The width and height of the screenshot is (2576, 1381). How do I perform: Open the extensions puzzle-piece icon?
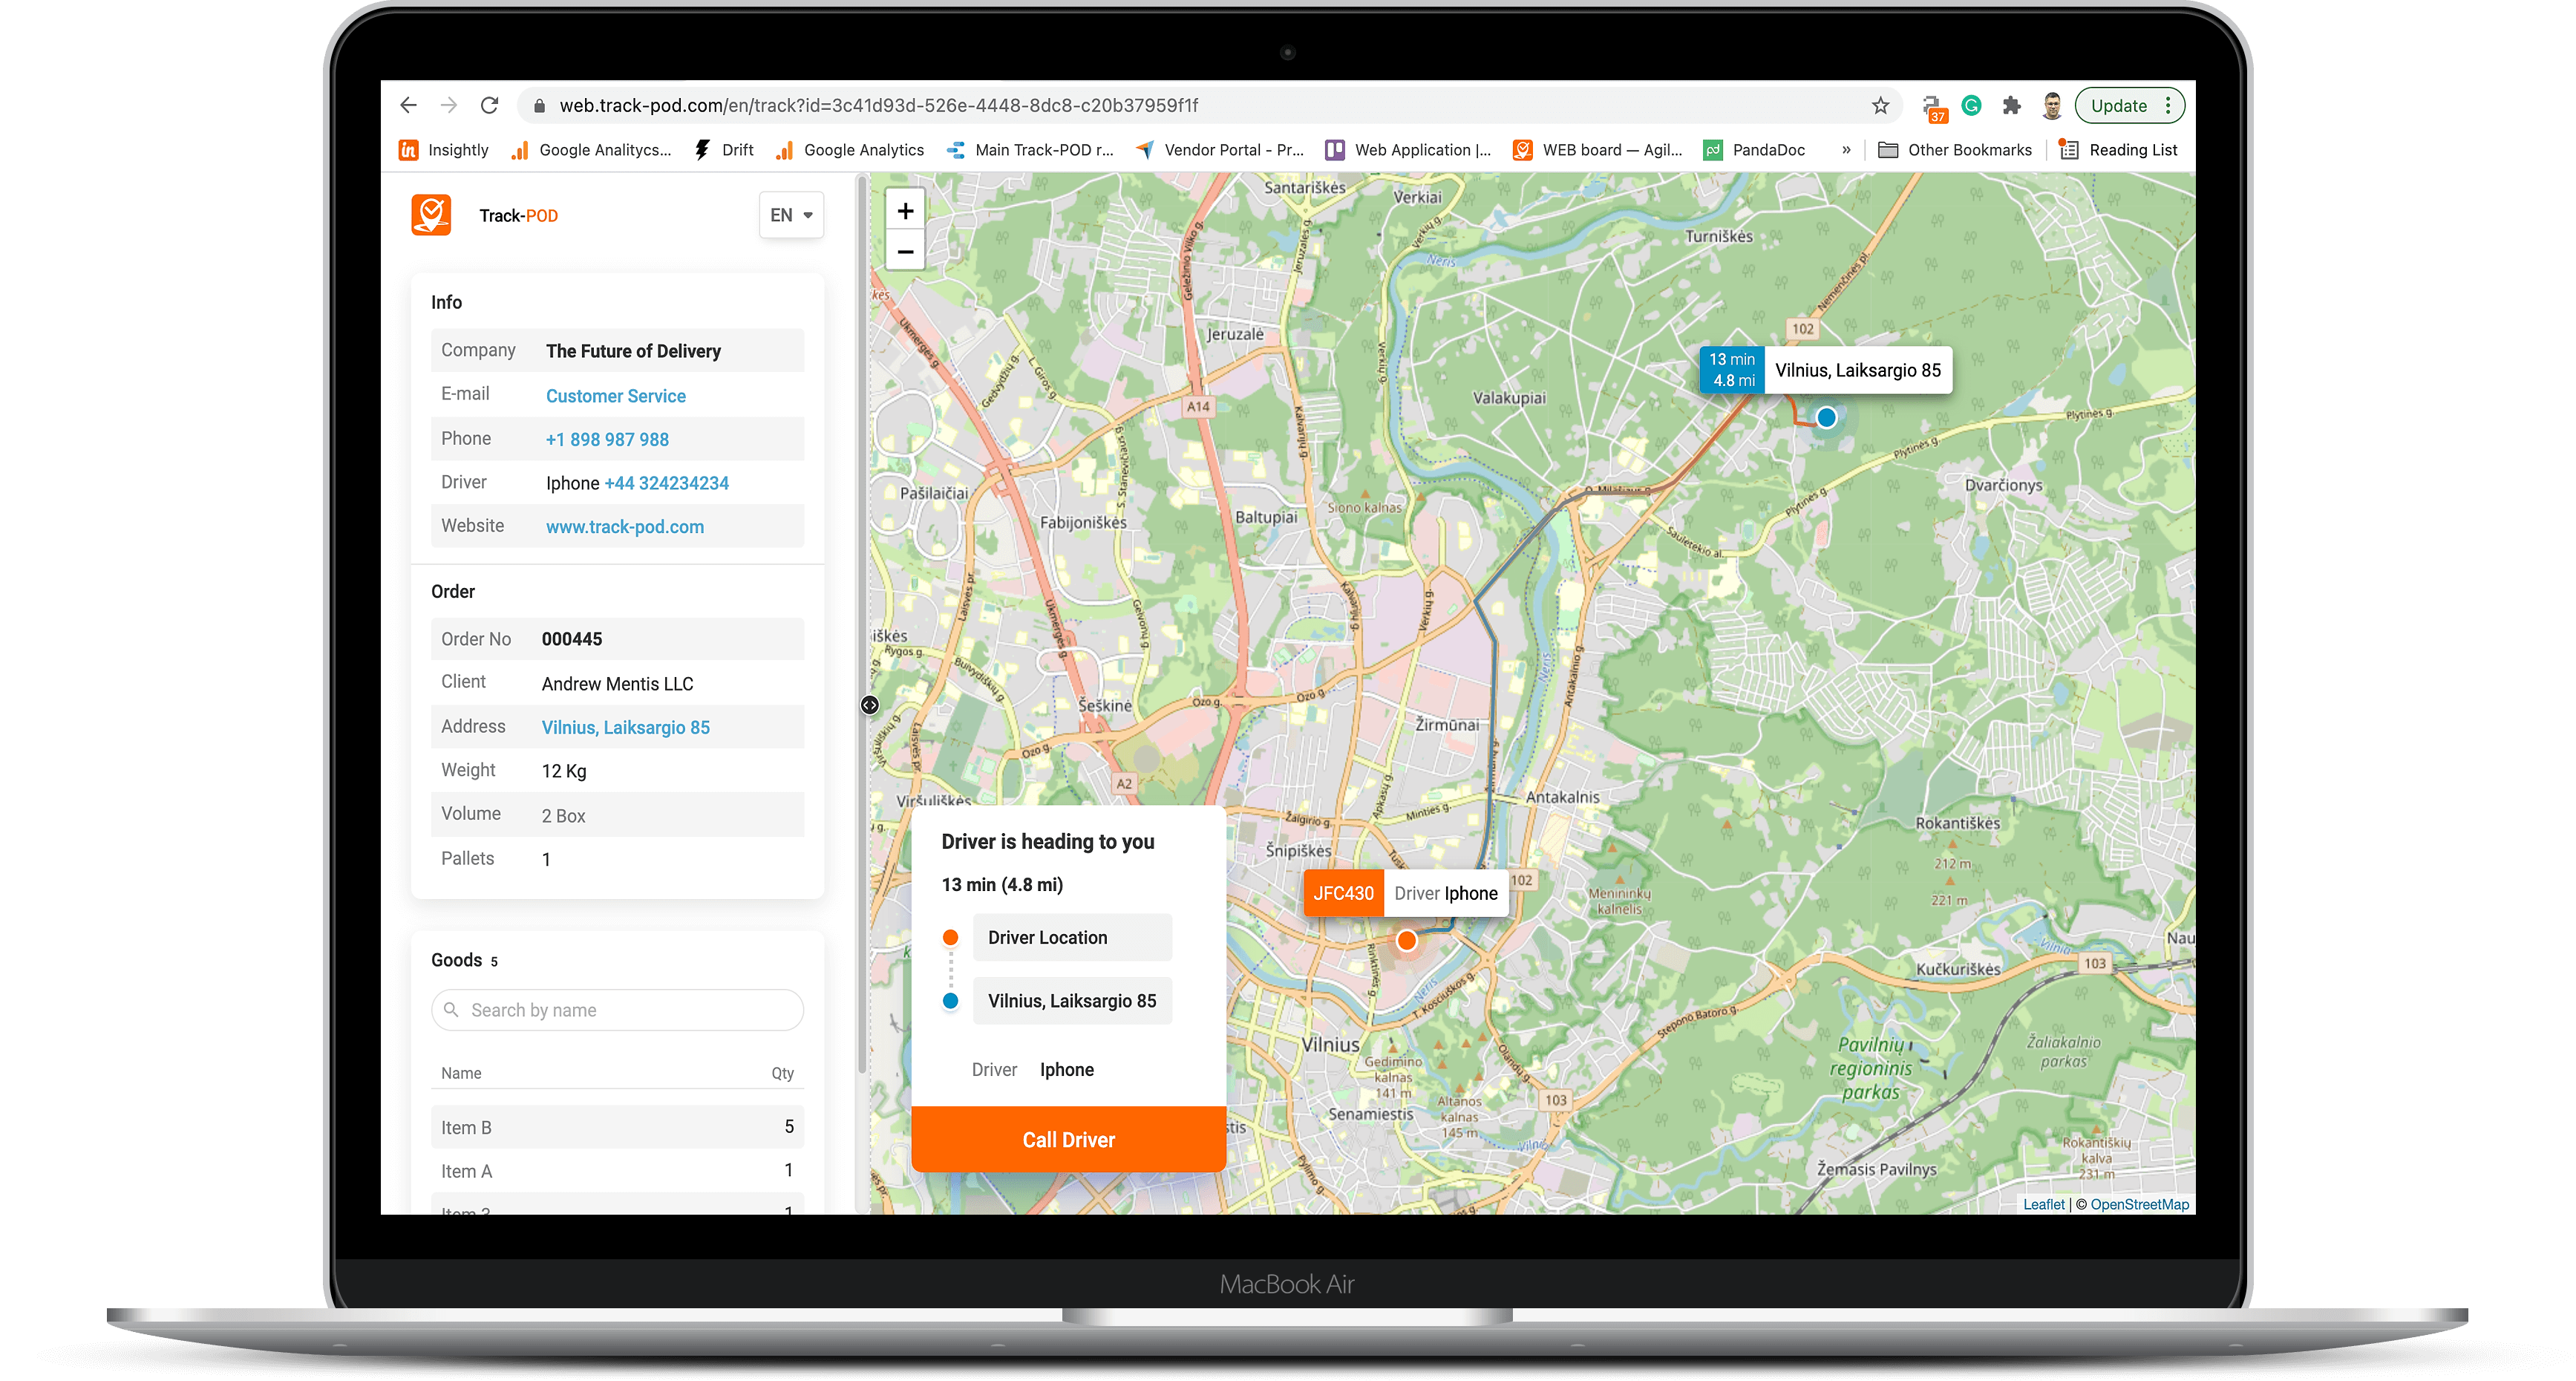(2011, 105)
